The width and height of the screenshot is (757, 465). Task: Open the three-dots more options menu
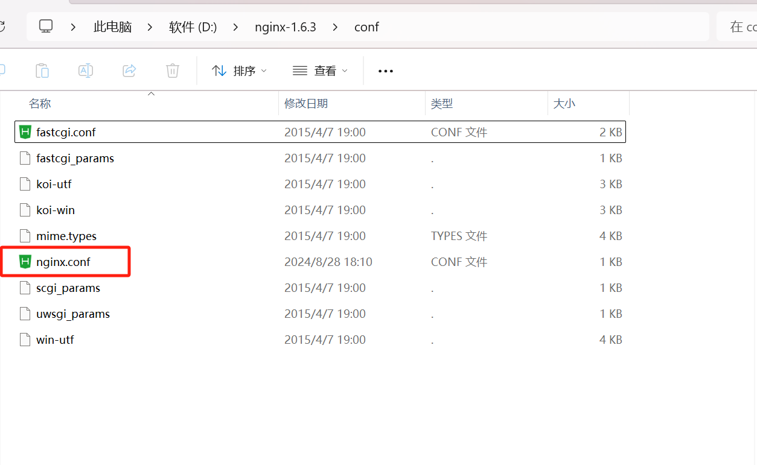[386, 71]
